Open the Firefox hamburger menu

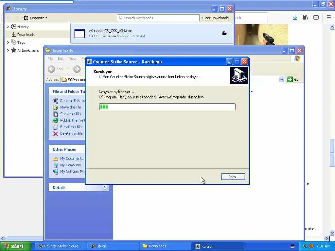click(328, 18)
